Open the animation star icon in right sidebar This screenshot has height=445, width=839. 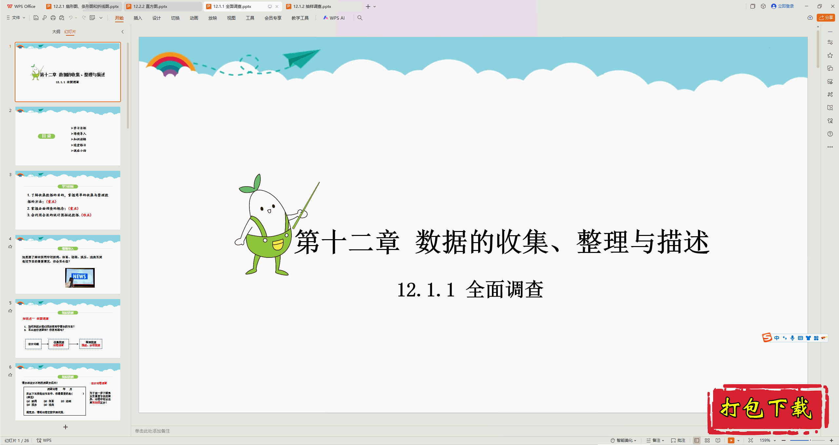(830, 55)
